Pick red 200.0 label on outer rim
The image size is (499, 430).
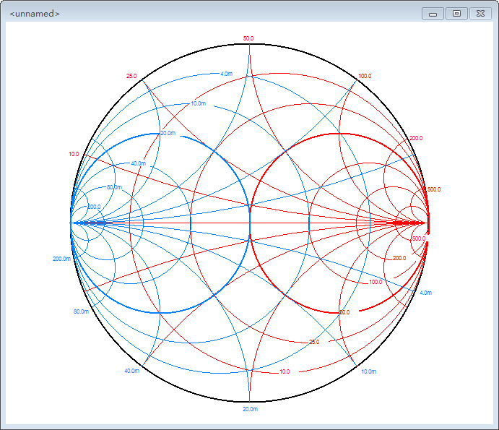click(416, 138)
